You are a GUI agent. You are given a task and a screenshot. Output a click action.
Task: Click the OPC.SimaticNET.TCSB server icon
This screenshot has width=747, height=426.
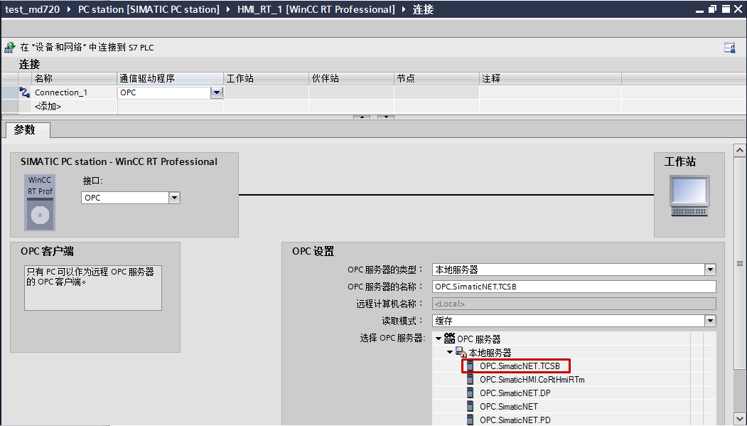tap(471, 366)
